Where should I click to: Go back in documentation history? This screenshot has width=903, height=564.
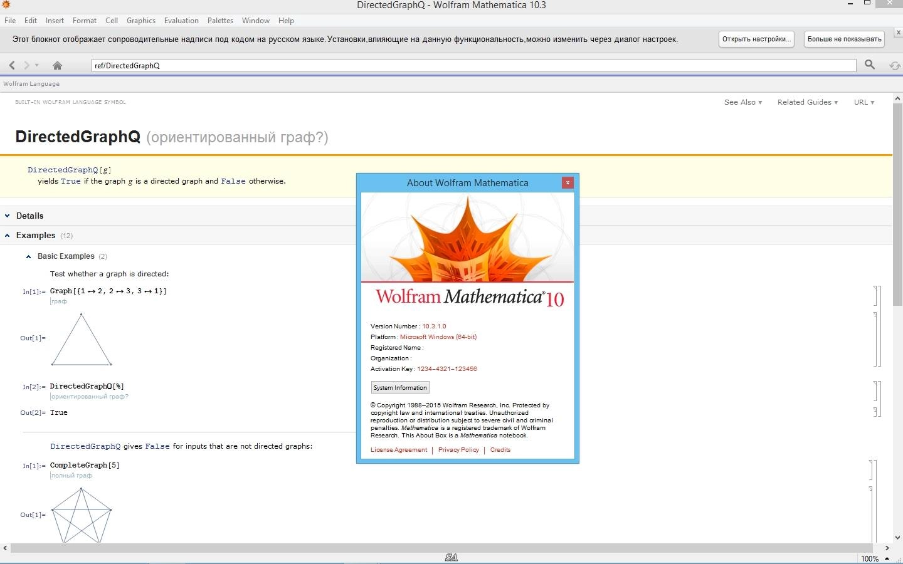[12, 65]
